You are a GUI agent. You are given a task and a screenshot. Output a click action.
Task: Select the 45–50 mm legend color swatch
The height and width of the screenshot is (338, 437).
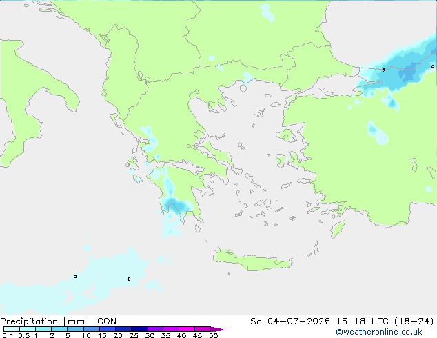[x=203, y=329]
